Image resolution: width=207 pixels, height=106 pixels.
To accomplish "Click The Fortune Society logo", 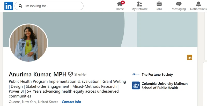I will [x=136, y=74].
